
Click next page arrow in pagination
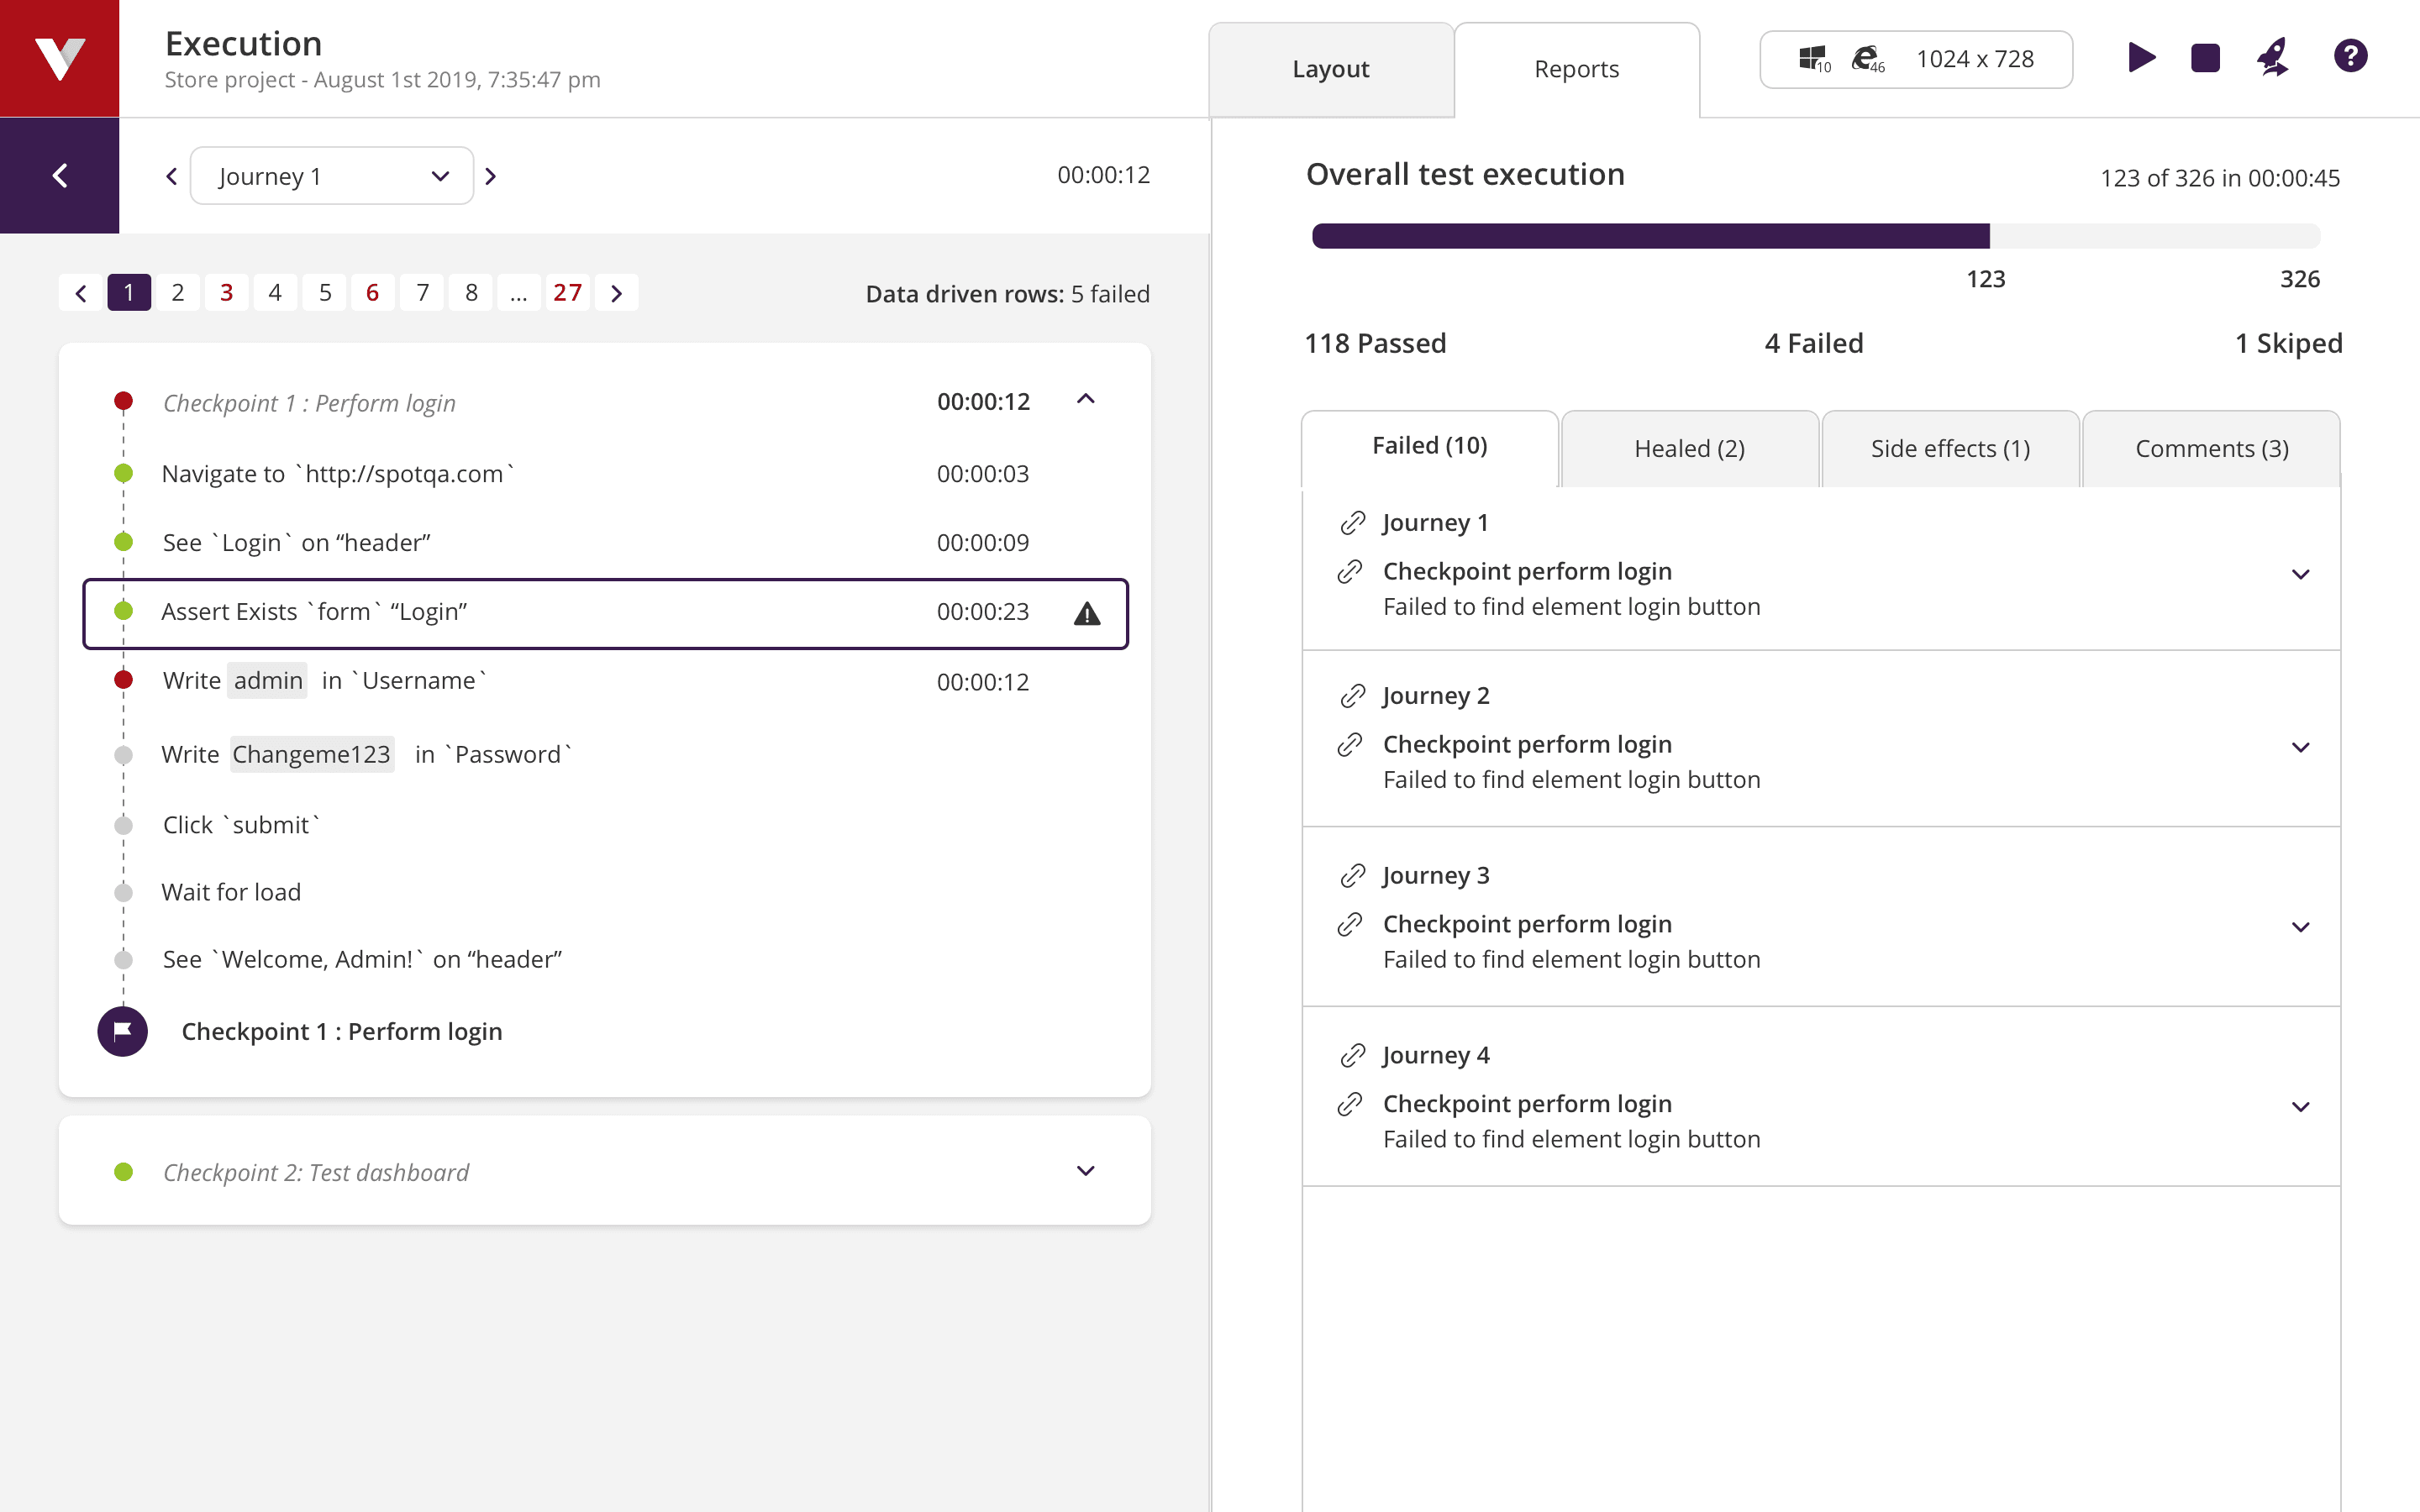pos(617,293)
